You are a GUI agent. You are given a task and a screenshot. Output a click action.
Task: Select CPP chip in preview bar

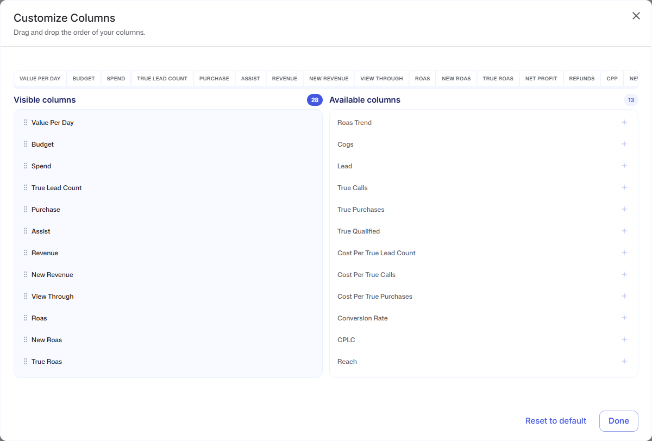(x=612, y=79)
